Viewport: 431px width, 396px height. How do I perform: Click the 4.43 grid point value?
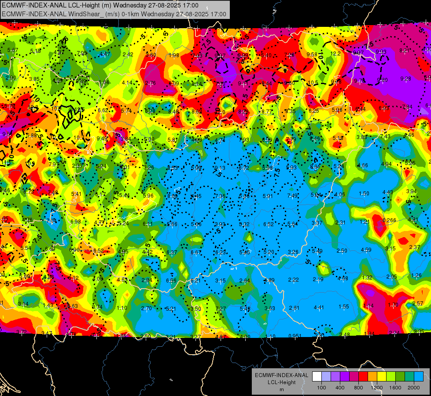[x=387, y=192]
